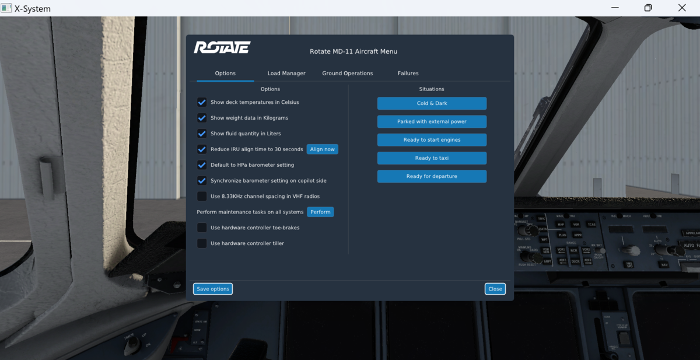Enable 8.33KHz channel spacing in VHF radios
Viewport: 700px width, 360px height.
pos(202,196)
